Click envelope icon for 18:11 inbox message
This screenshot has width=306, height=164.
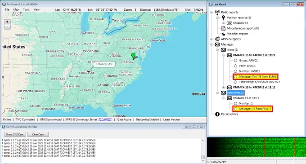click(229, 88)
